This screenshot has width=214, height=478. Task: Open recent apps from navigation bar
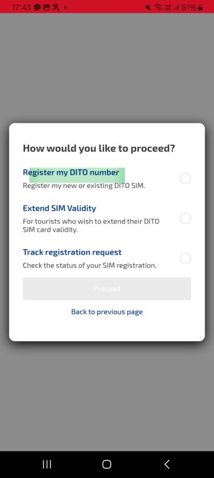47,464
